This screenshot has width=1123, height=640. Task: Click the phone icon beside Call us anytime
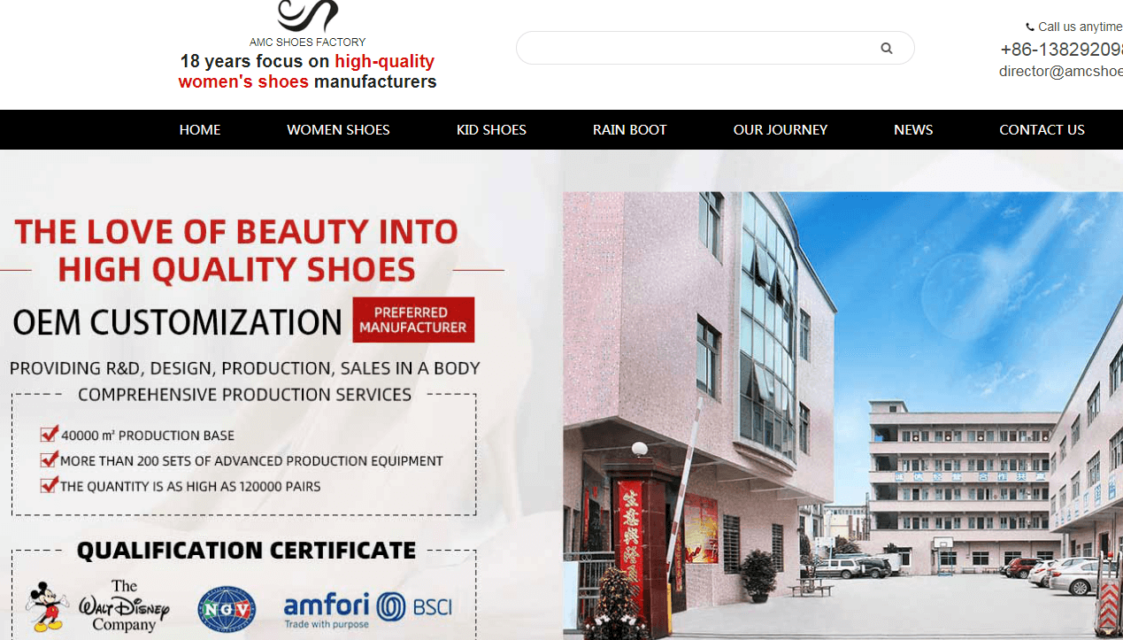click(1030, 27)
